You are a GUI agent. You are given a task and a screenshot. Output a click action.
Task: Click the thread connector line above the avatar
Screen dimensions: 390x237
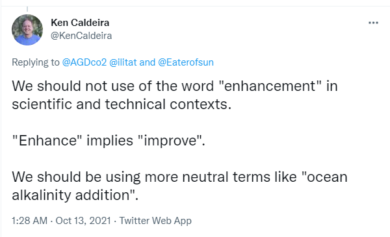coord(27,9)
